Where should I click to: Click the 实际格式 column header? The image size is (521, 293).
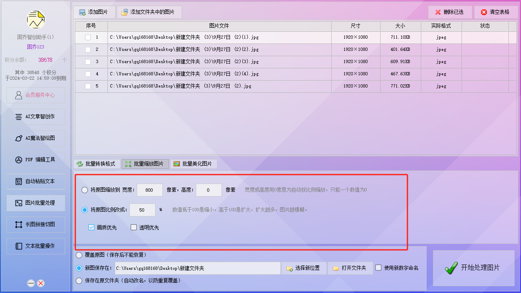point(441,26)
